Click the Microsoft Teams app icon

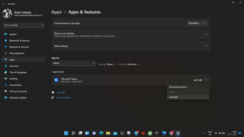click(56, 80)
